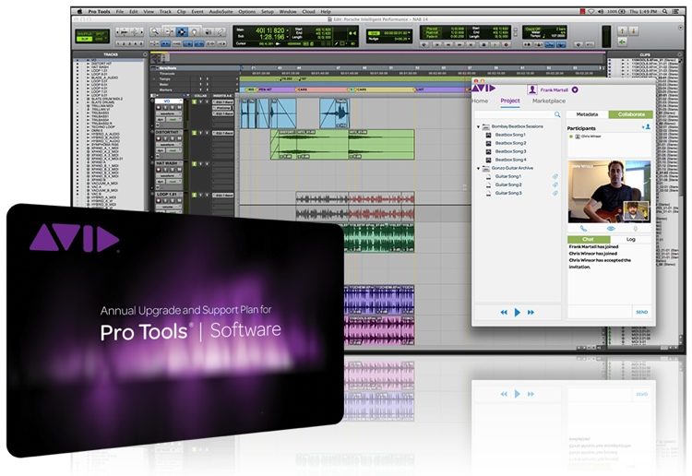Open the notification center list icon
692x476 pixels.
coord(675,11)
